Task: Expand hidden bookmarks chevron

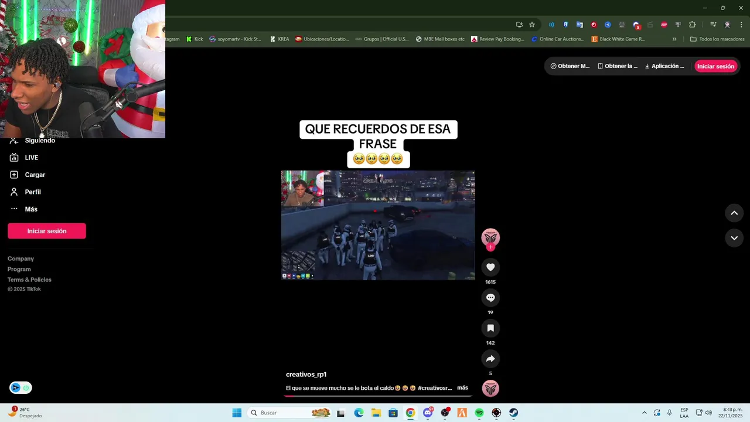Action: coord(674,39)
